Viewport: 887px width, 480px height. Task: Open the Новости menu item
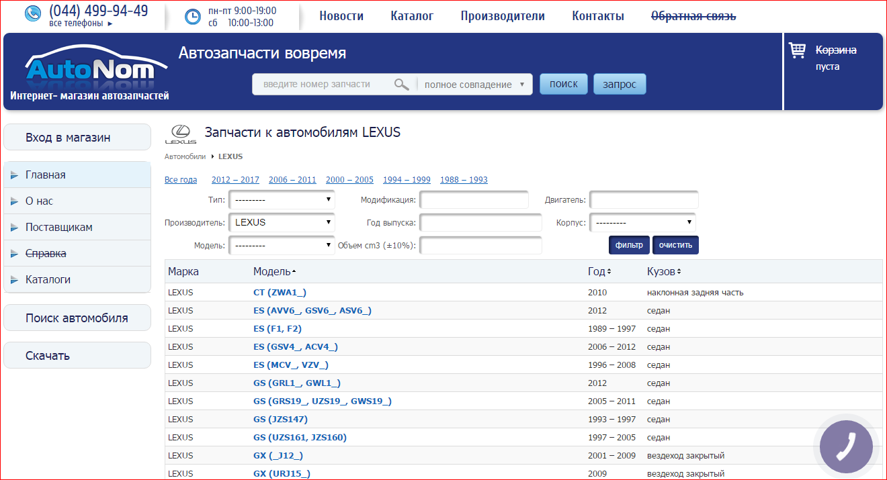[341, 16]
